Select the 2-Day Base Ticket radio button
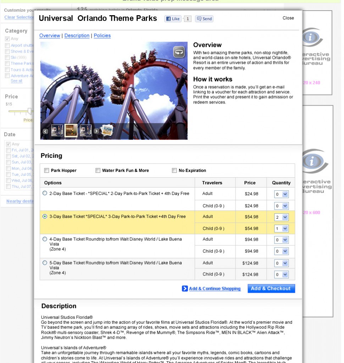Screen dimensions: 344x363 45,193
